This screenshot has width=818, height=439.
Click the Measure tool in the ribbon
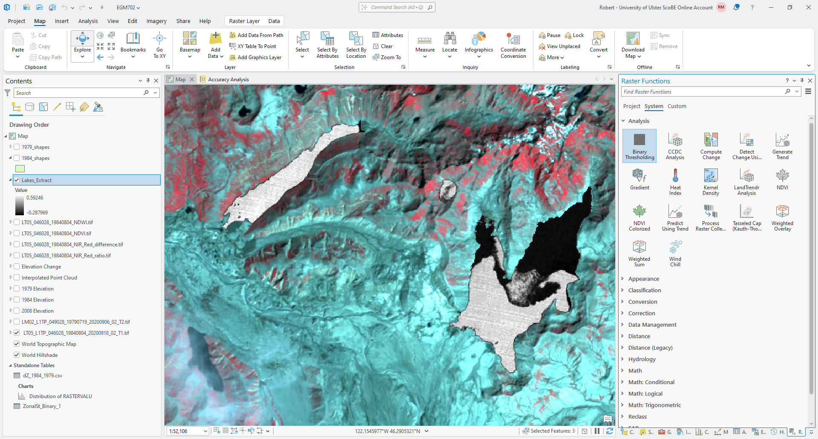click(x=425, y=45)
